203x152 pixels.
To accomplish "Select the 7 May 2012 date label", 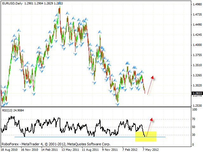I will coord(151,149).
